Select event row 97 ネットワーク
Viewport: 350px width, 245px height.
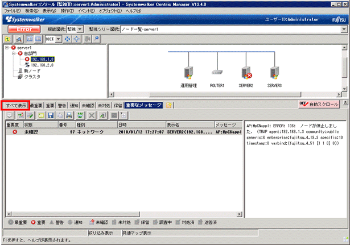124,132
